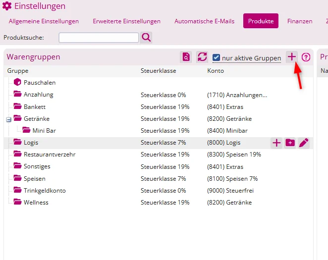Viewport: 328px width, 260px height.
Task: Click the Getränke folder icon
Action: tap(17, 118)
